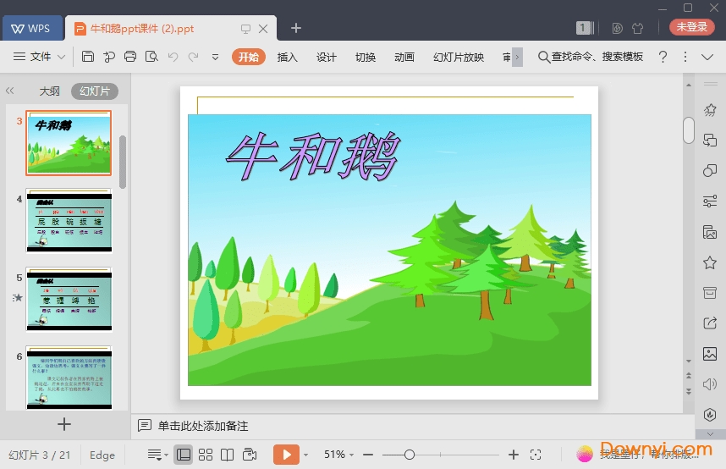
Task: Click fit slide to window icon
Action: coord(536,455)
